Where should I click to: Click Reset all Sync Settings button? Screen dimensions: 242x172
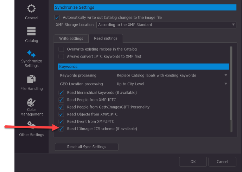click(x=87, y=147)
